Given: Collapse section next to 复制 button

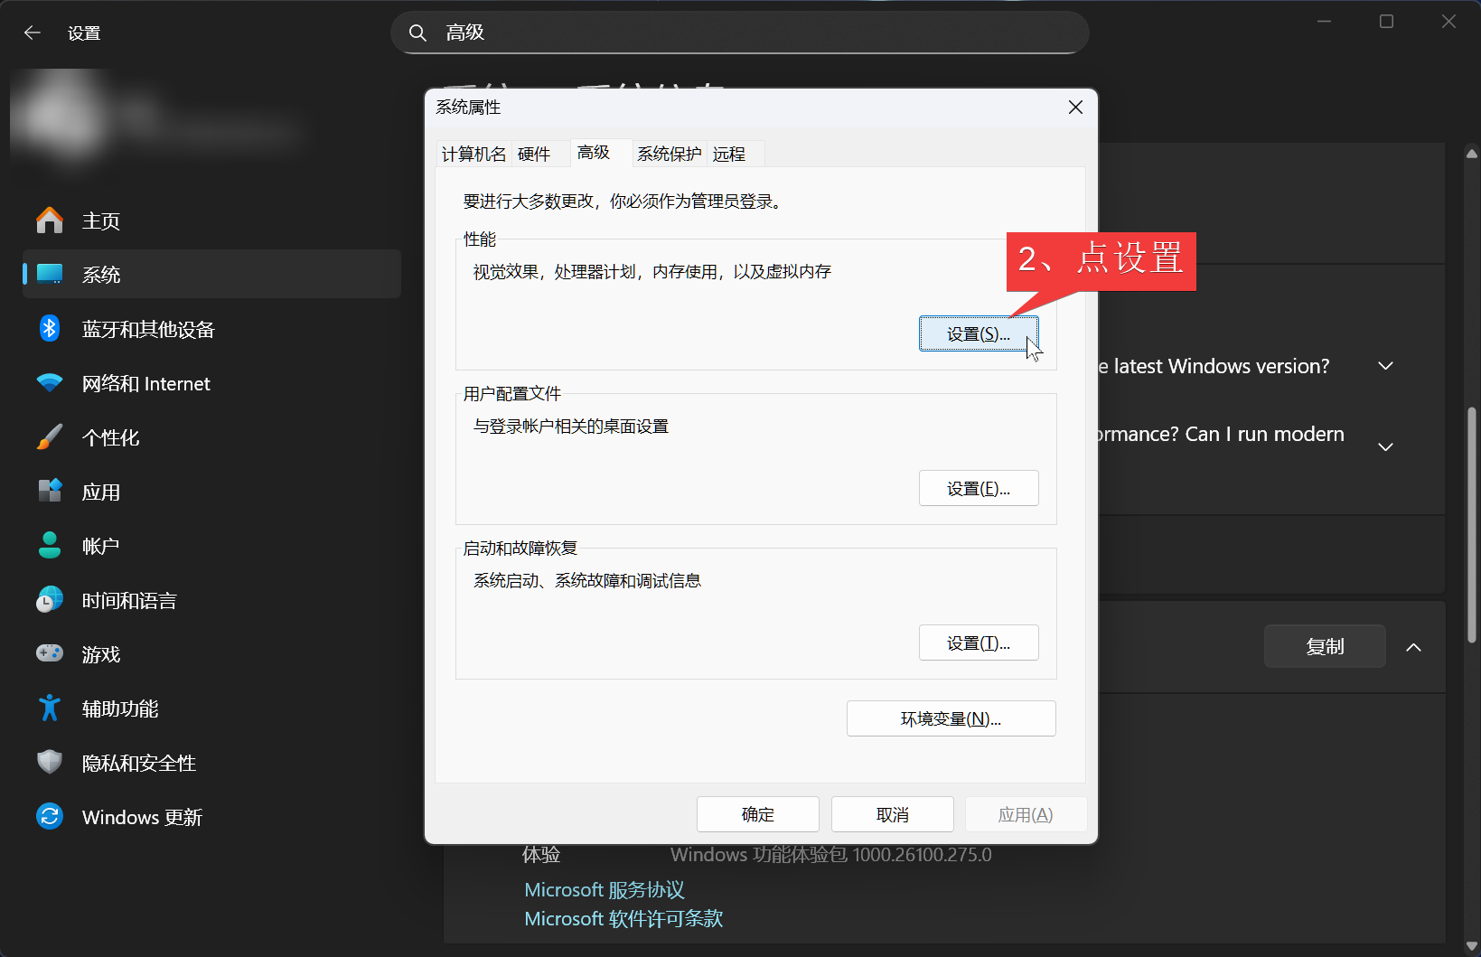Looking at the screenshot, I should click(1413, 647).
